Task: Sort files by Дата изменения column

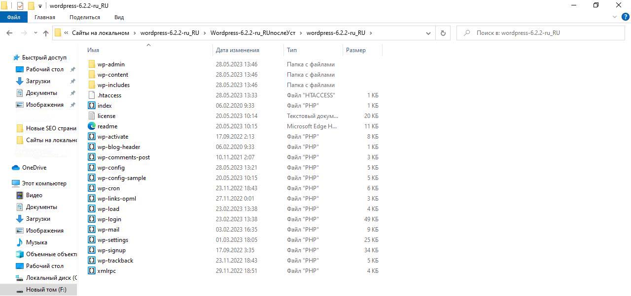Action: pyautogui.click(x=237, y=50)
